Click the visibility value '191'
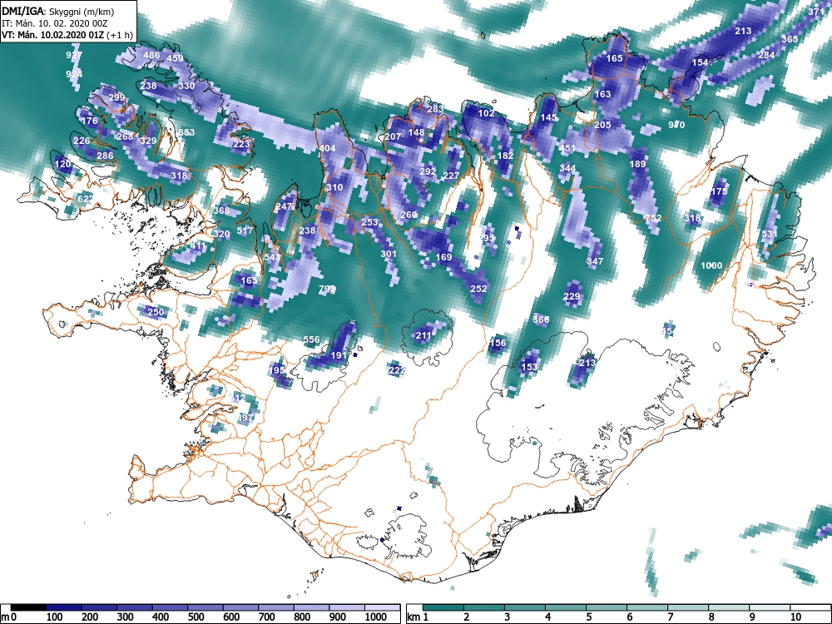The height and width of the screenshot is (624, 832). (x=339, y=355)
